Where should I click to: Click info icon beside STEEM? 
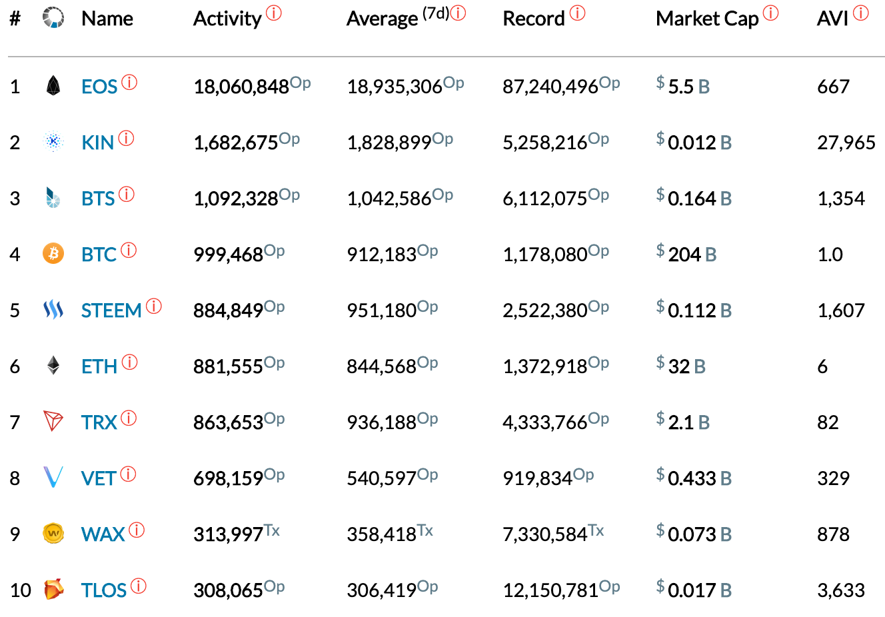154,306
